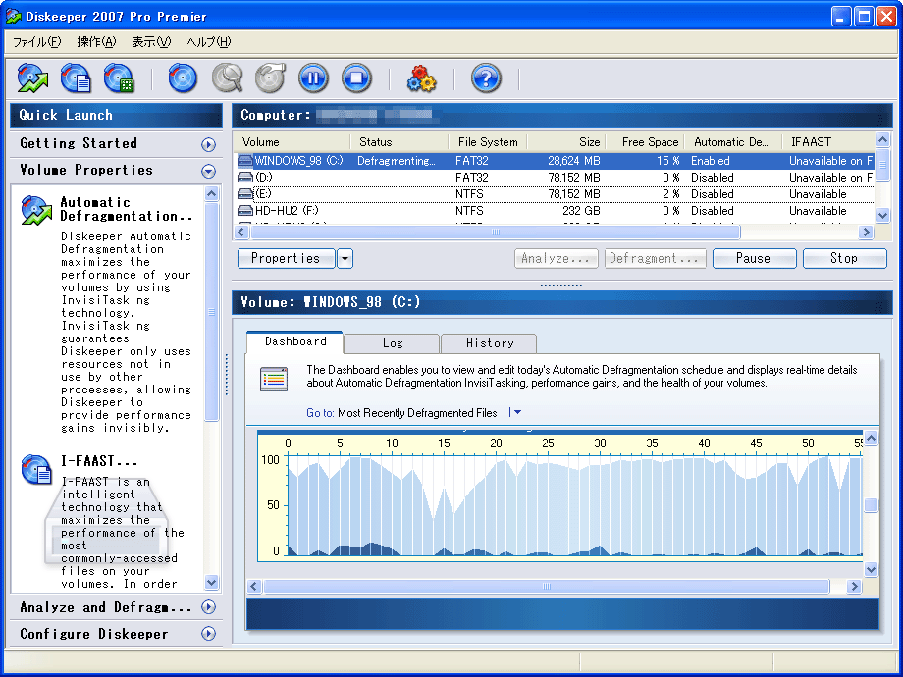Screen dimensions: 903x677
Task: Sort volumes by the Volume column header
Action: 292,142
